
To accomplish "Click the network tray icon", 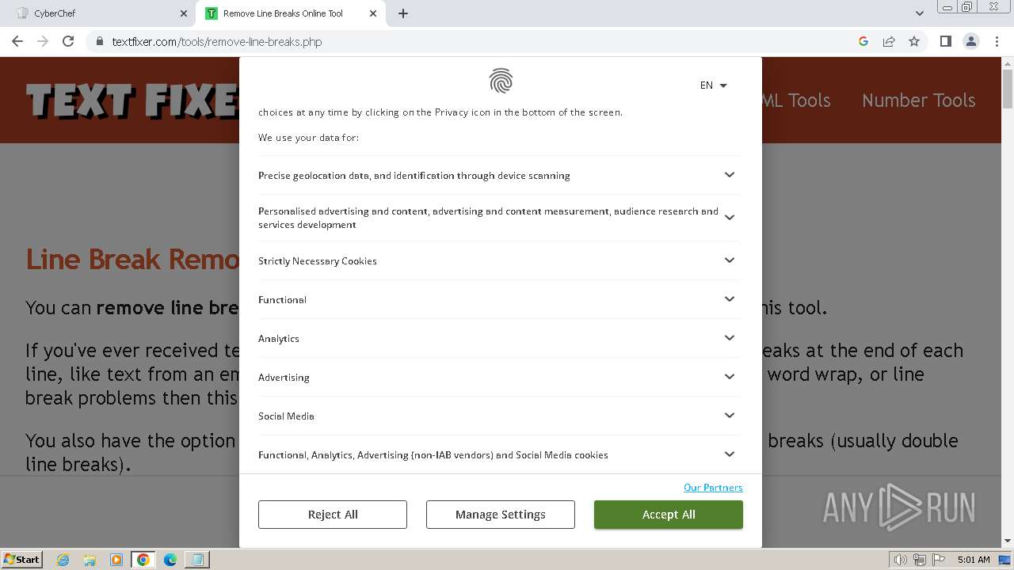I will 920,560.
